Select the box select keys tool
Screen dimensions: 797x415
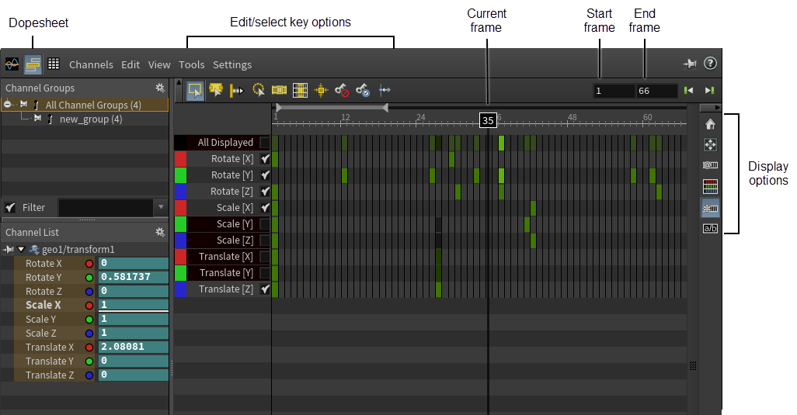(195, 90)
